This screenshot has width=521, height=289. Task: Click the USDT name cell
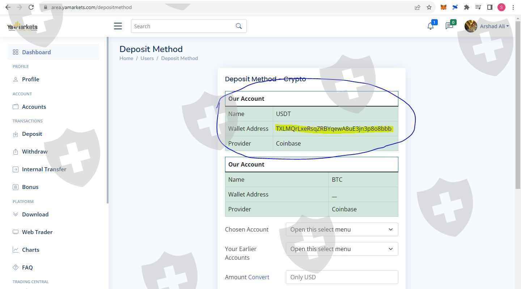335,114
